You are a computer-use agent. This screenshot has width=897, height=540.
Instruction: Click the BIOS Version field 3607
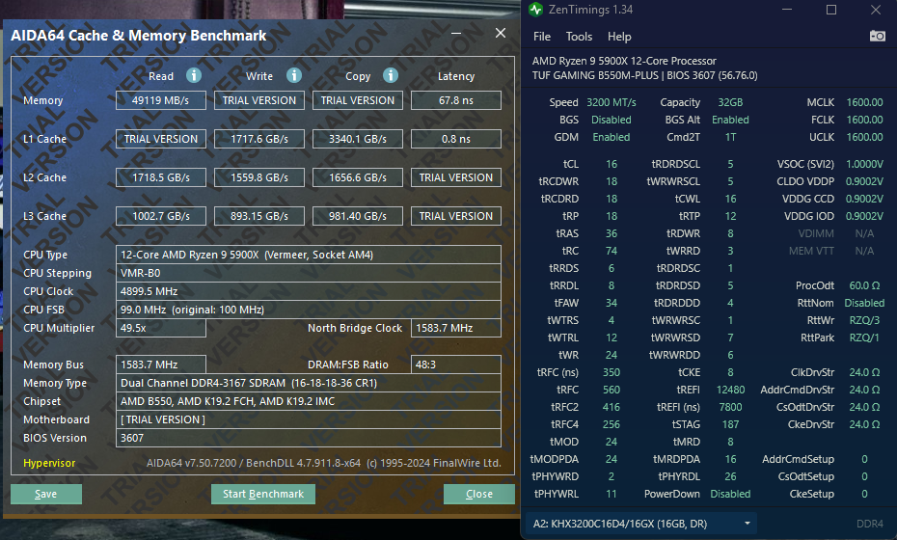309,438
